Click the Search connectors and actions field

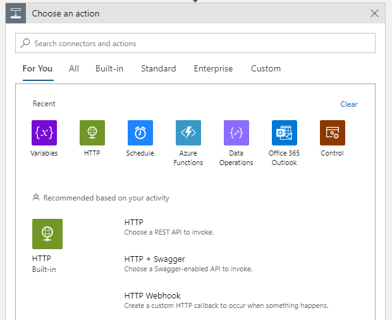click(x=195, y=44)
